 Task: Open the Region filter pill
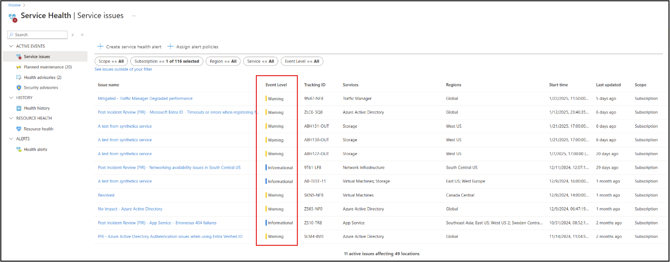(x=222, y=61)
